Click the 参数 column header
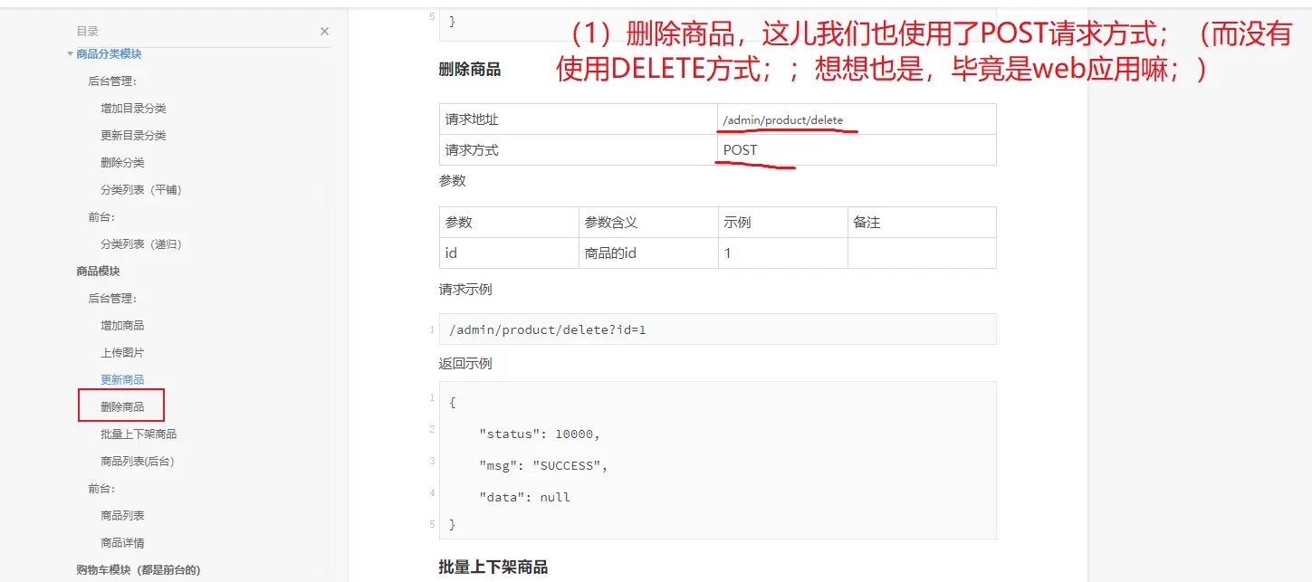This screenshot has height=582, width=1312. pyautogui.click(x=509, y=223)
